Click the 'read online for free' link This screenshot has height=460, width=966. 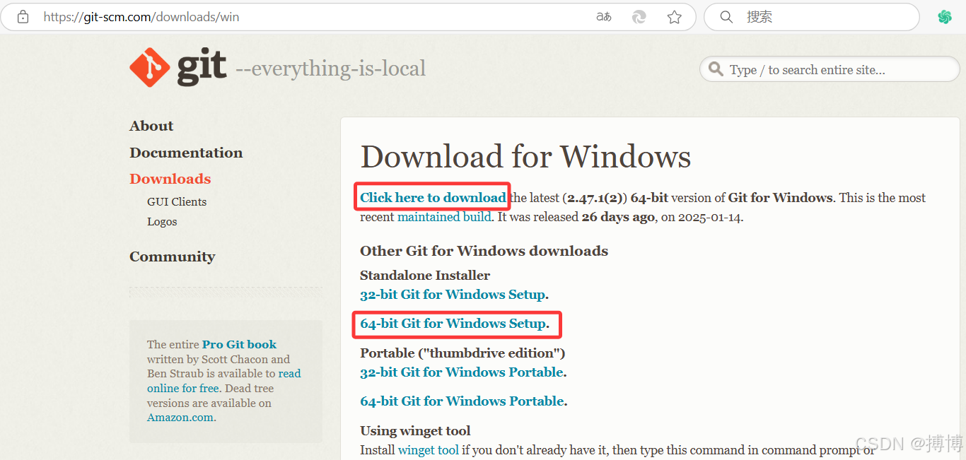[x=224, y=381]
